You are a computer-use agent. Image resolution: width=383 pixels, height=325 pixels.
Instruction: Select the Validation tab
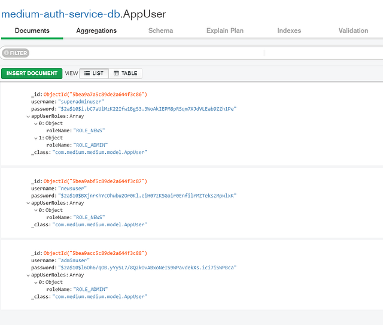tap(353, 31)
